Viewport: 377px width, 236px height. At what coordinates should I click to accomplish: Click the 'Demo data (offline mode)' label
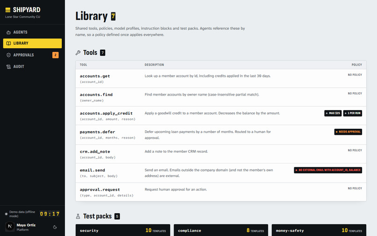[22, 214]
